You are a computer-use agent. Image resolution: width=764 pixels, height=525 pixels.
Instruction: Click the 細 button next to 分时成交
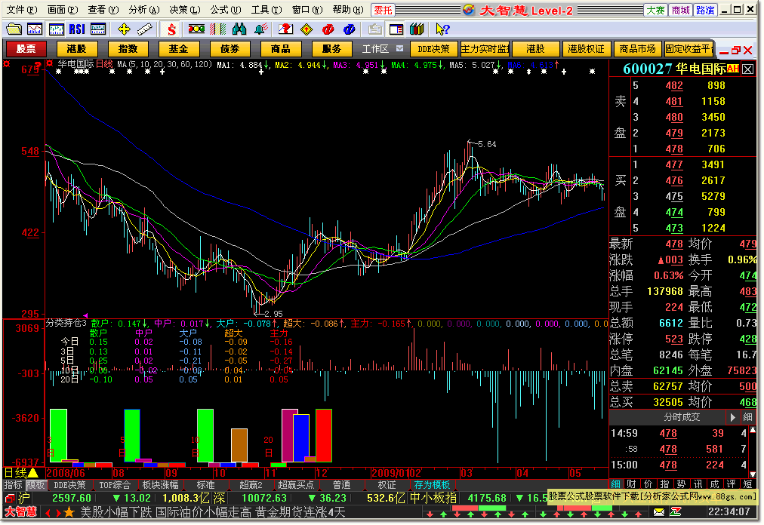coord(747,417)
